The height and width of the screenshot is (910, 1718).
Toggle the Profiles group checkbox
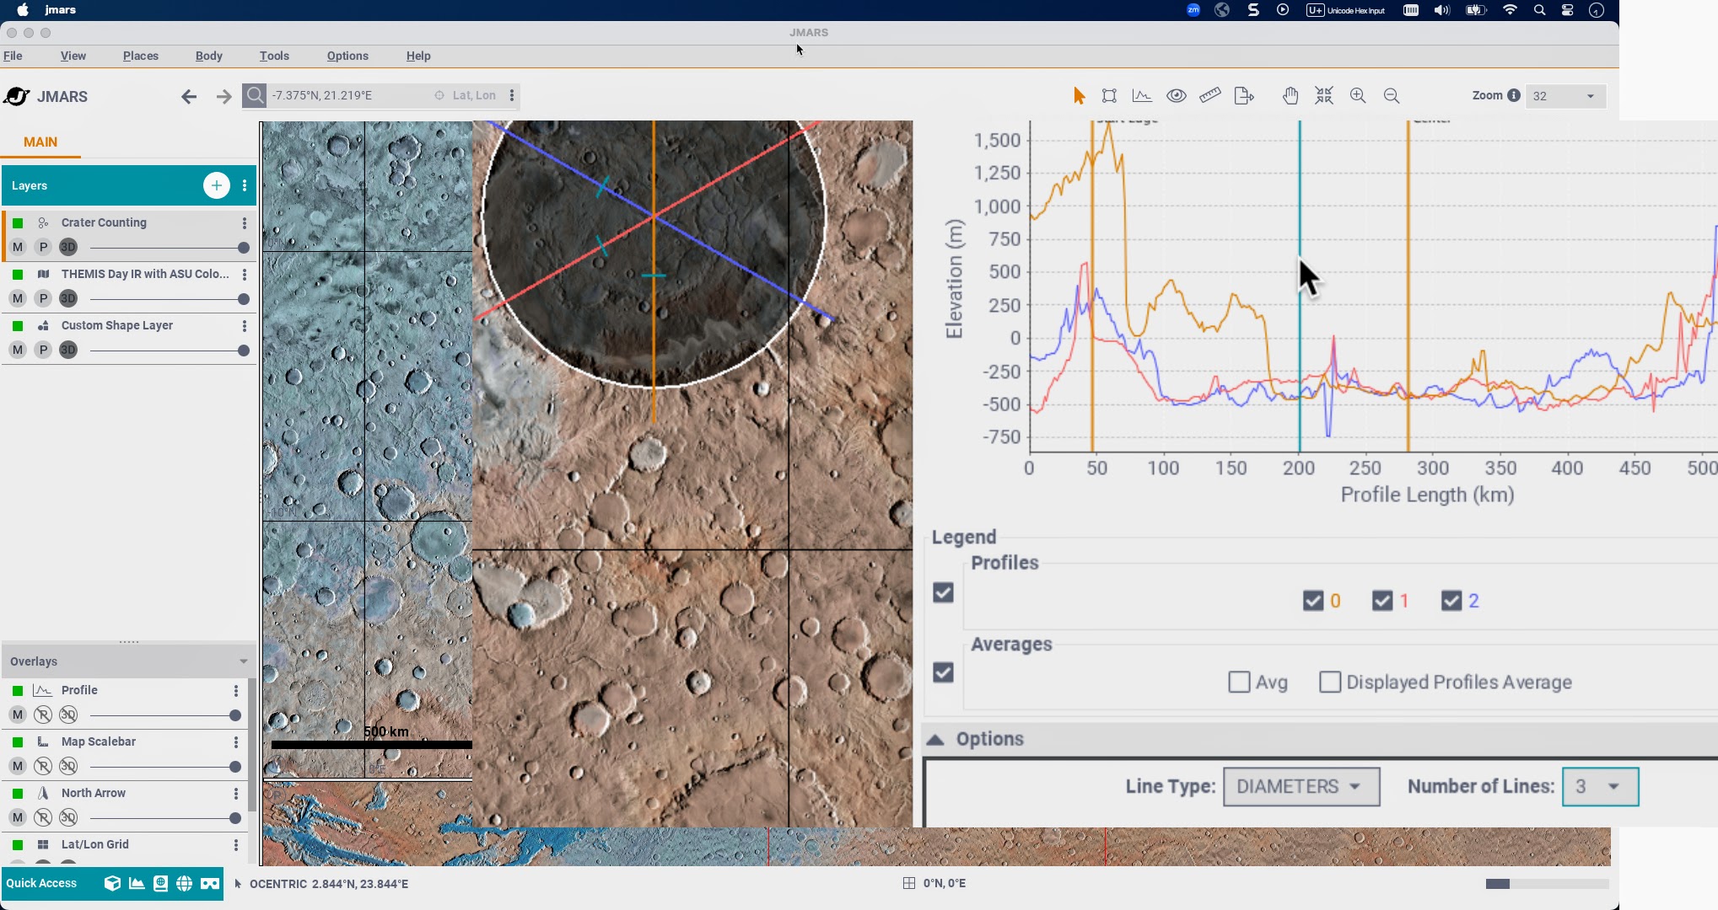(943, 592)
